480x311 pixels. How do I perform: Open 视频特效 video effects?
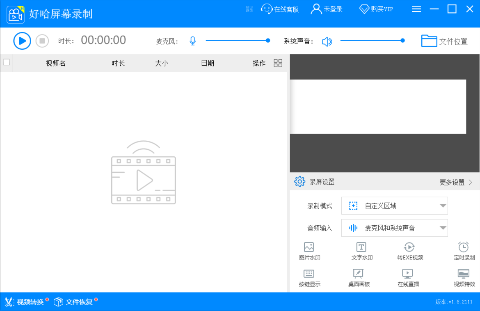click(464, 278)
